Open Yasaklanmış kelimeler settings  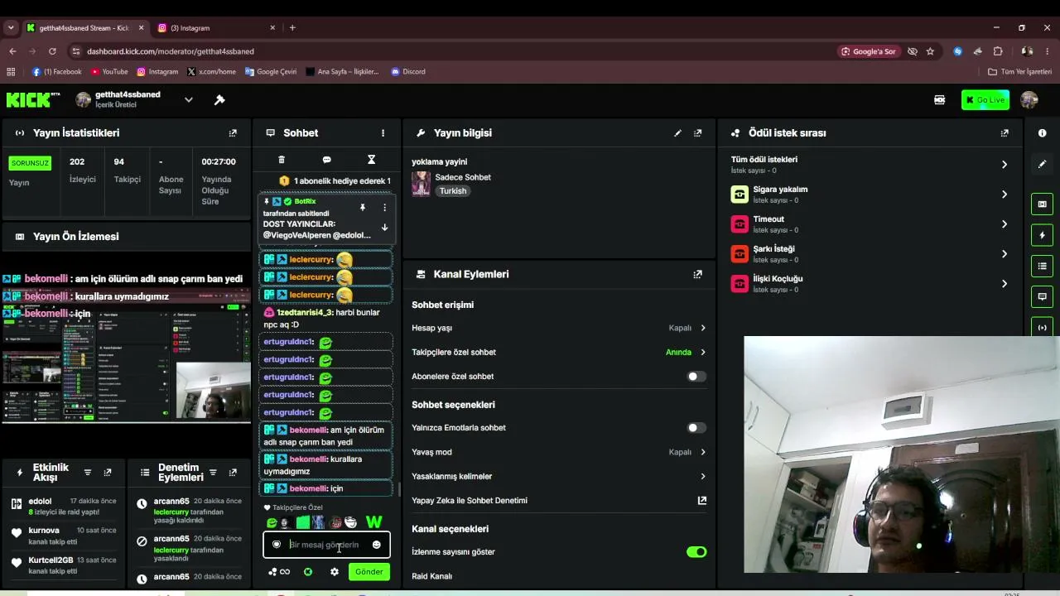(559, 476)
